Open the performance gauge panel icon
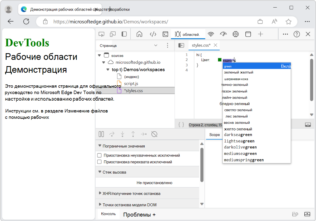Screen dimensions: 316x221 click(x=223, y=34)
